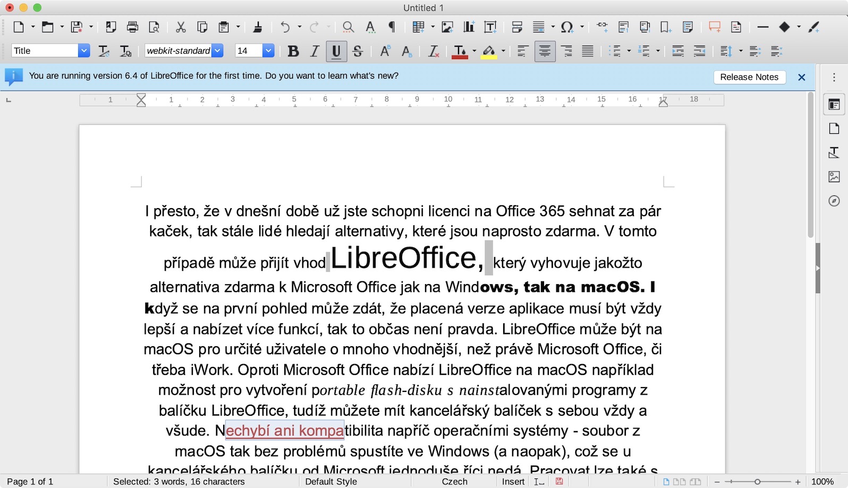
Task: Paste from the clipboard
Action: tap(224, 27)
